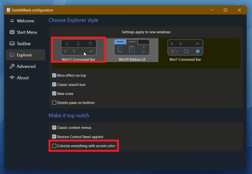
Task: Click the Advanced wrench icon
Action: [12, 66]
